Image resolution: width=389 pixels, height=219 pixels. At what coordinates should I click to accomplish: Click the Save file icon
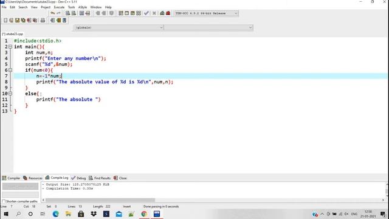[x=17, y=20]
